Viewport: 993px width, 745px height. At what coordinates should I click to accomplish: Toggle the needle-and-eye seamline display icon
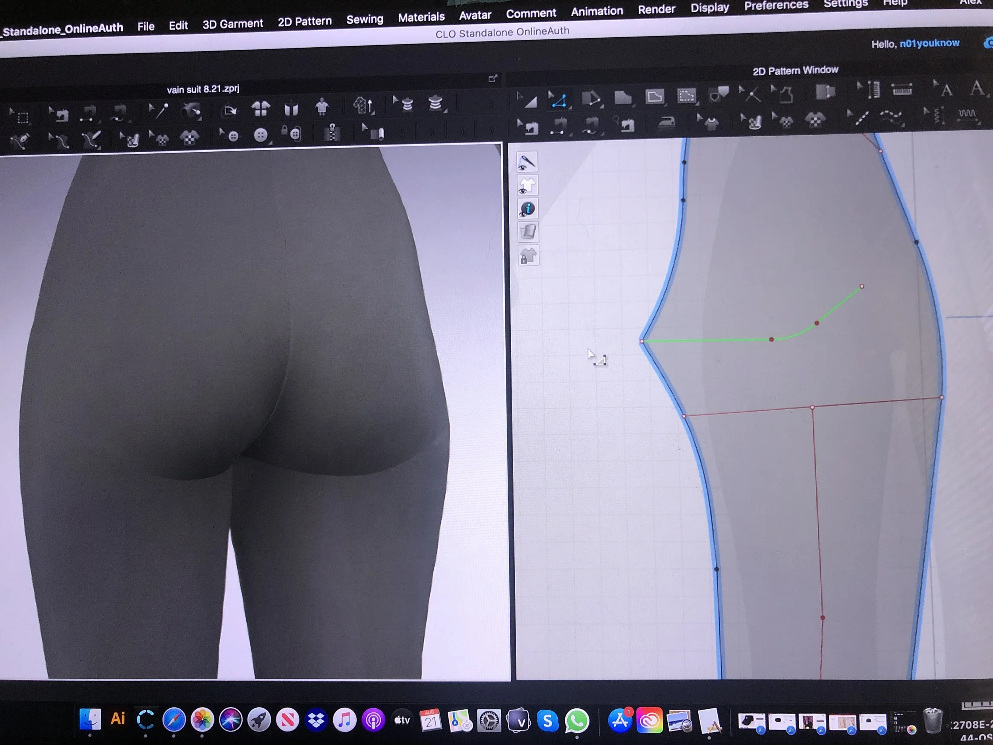[527, 162]
